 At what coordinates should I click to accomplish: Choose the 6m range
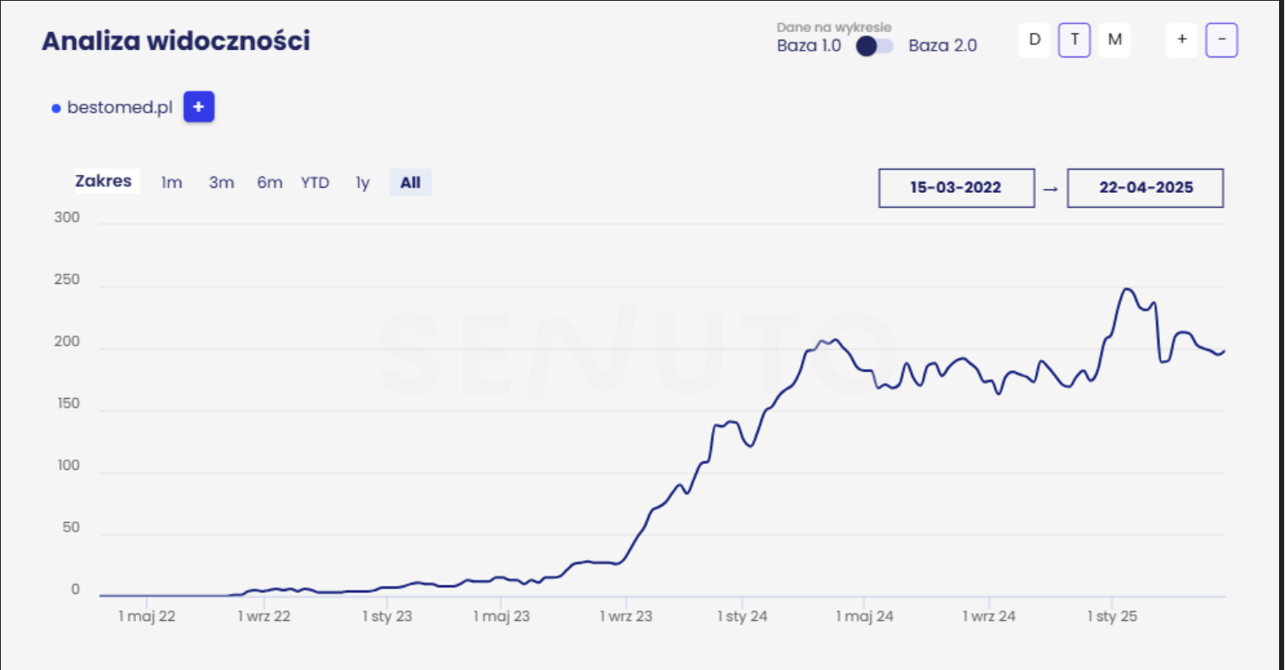[270, 182]
